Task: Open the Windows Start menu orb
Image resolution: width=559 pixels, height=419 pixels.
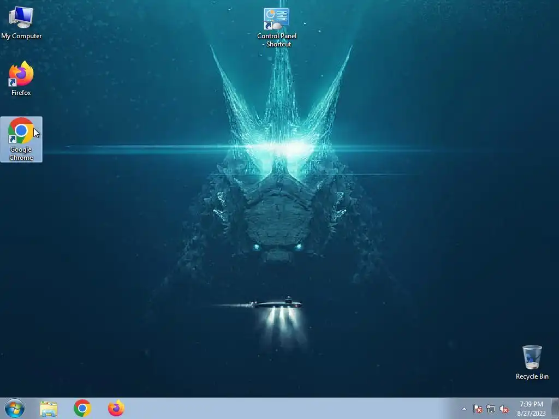Action: pos(15,408)
